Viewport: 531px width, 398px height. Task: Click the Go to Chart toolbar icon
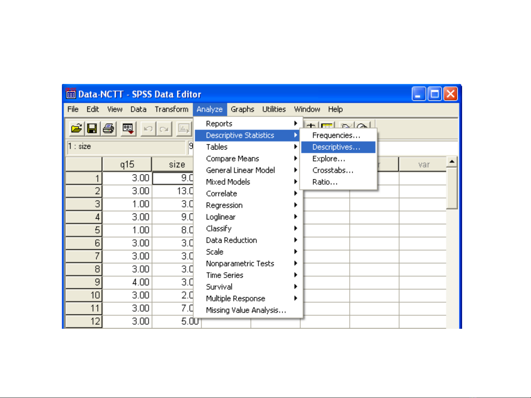point(184,128)
